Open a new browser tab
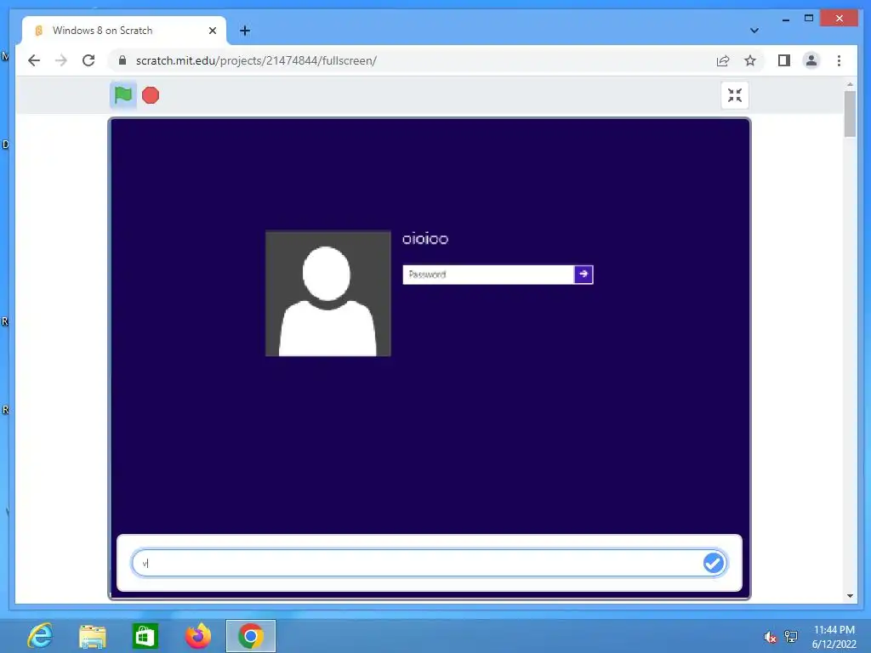Viewport: 871px width, 653px height. click(x=245, y=31)
